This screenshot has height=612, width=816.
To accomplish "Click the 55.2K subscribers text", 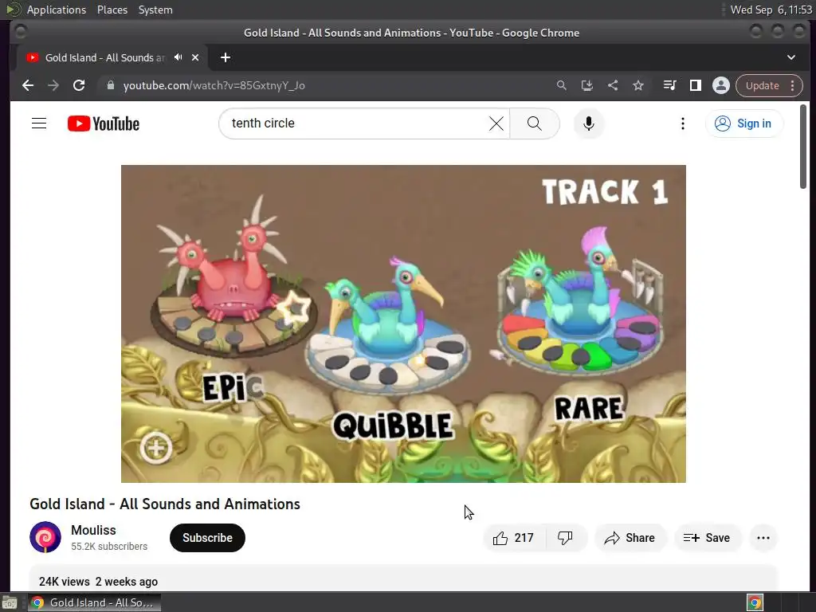I will 109,547.
